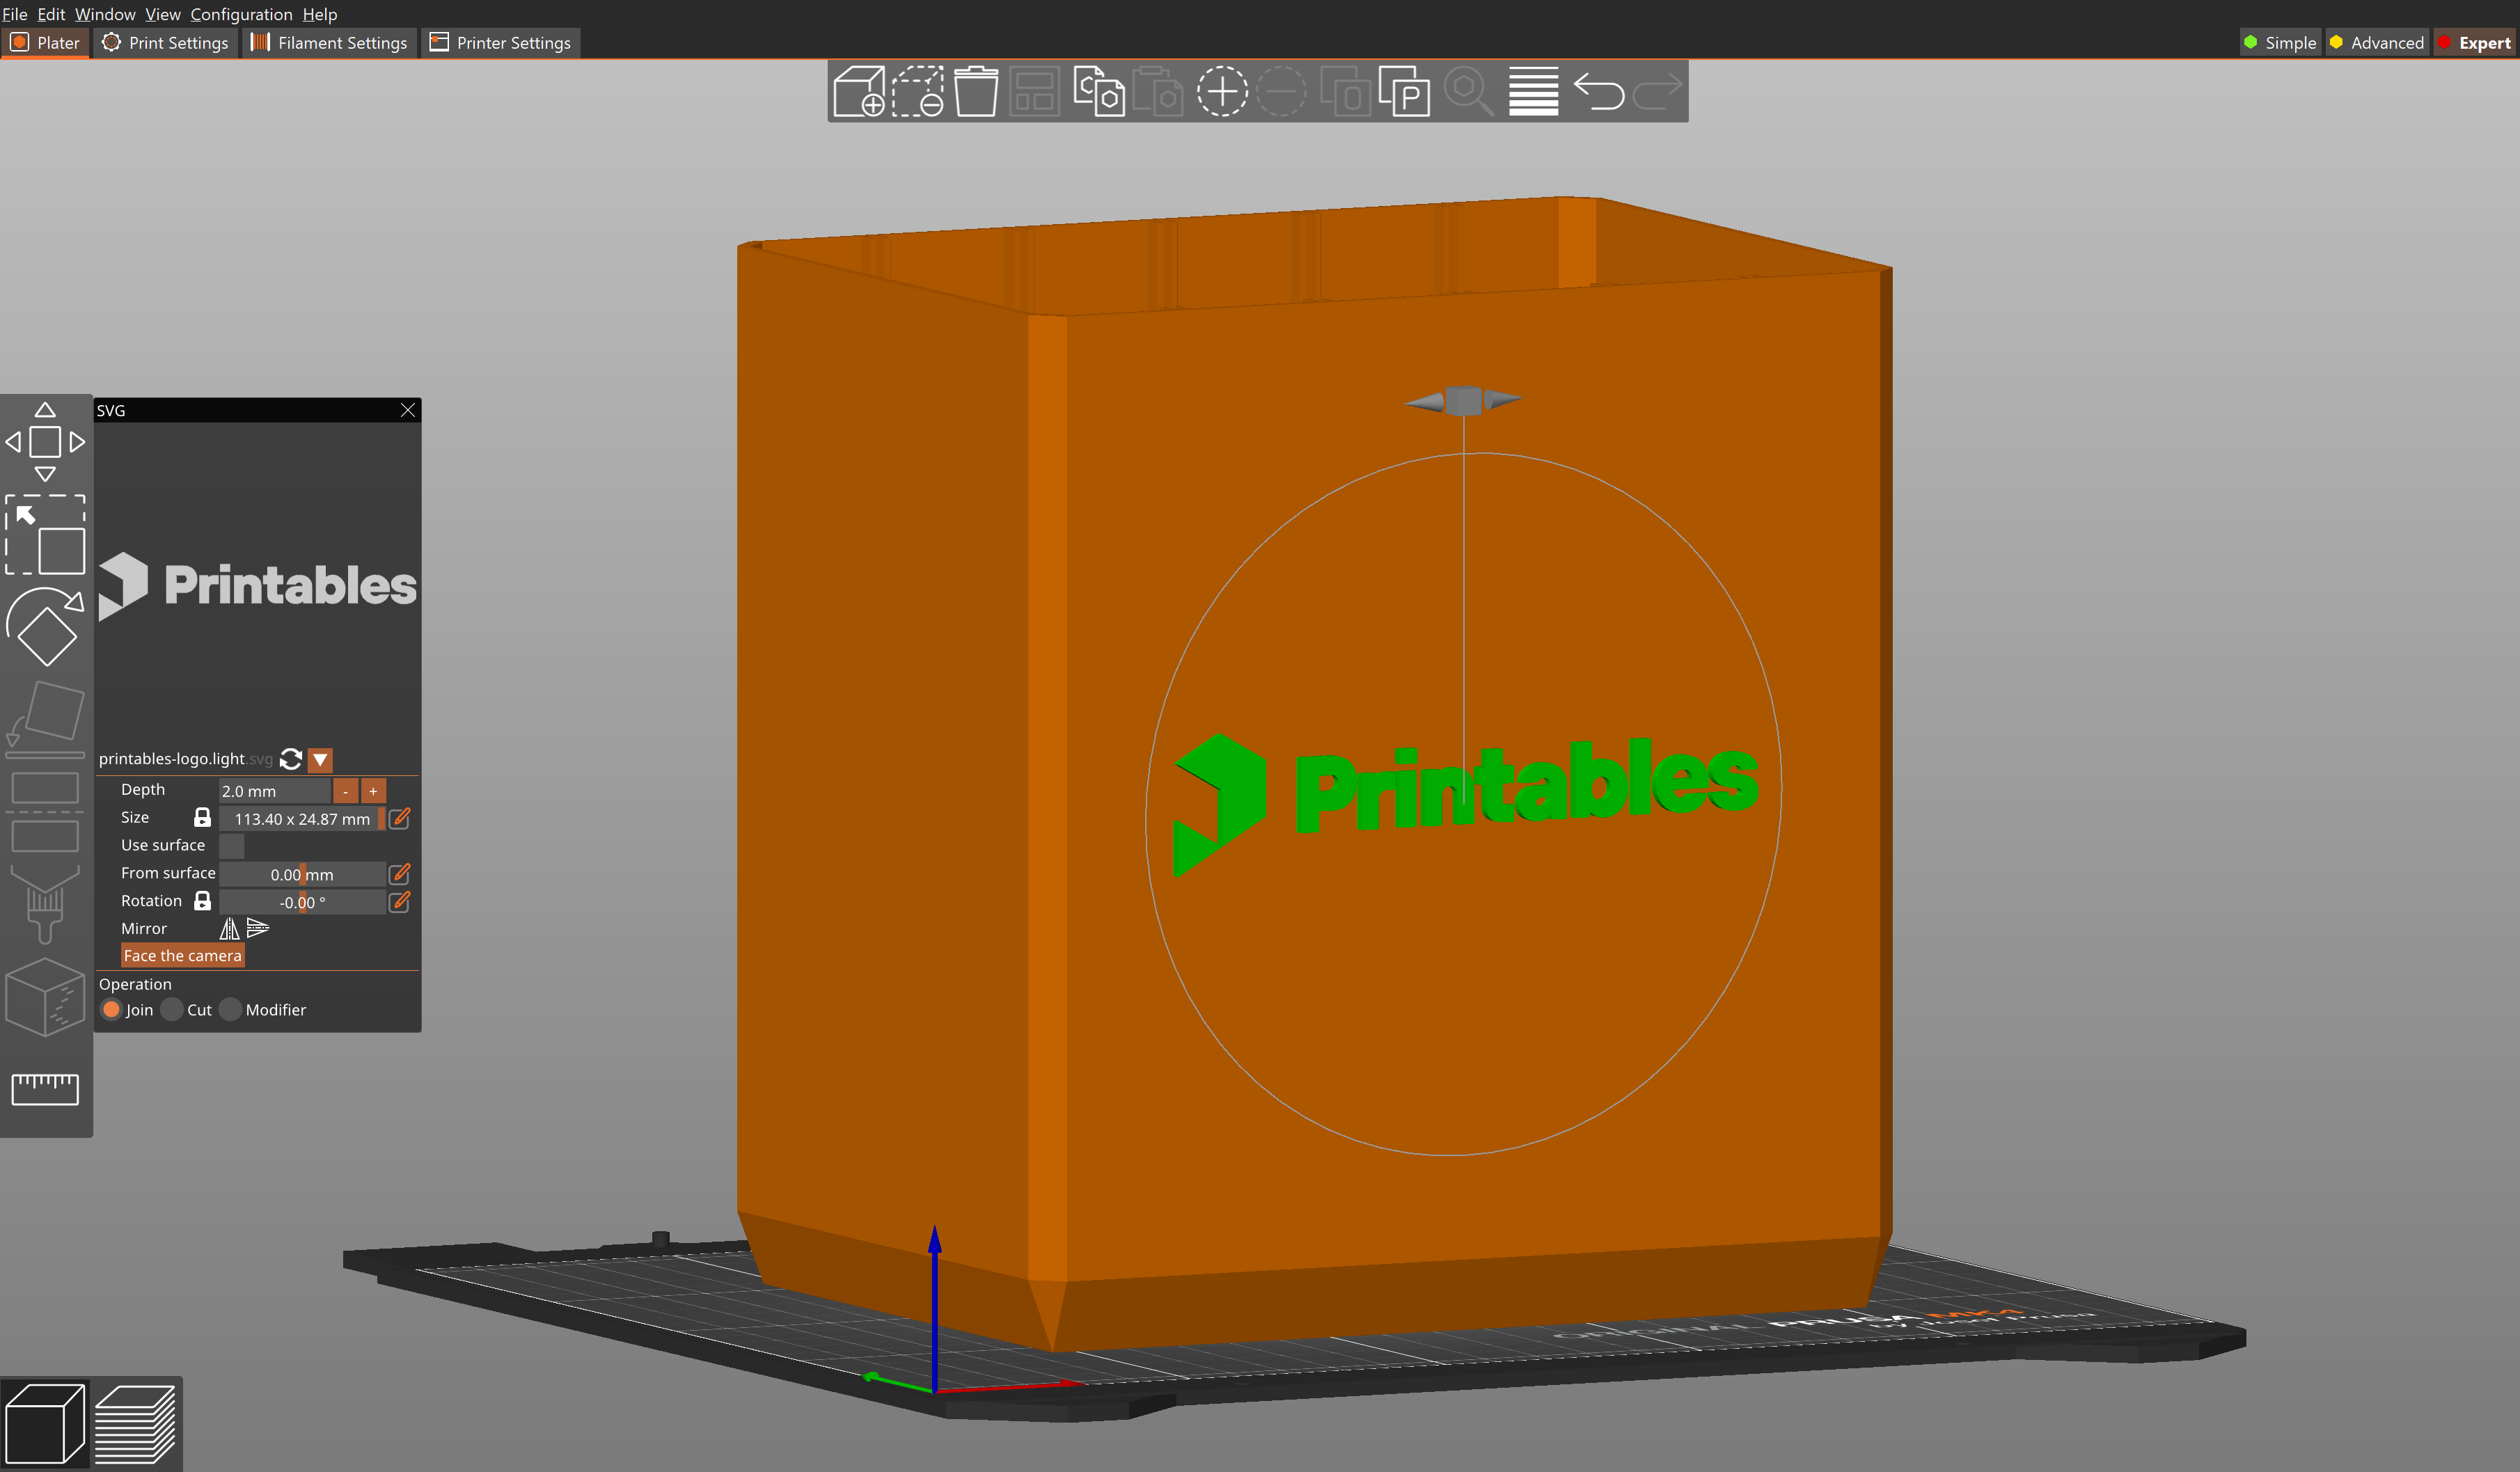
Task: Click the Undo arrow in toolbar
Action: tap(1598, 91)
